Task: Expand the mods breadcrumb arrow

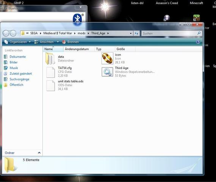Action: pos(88,33)
